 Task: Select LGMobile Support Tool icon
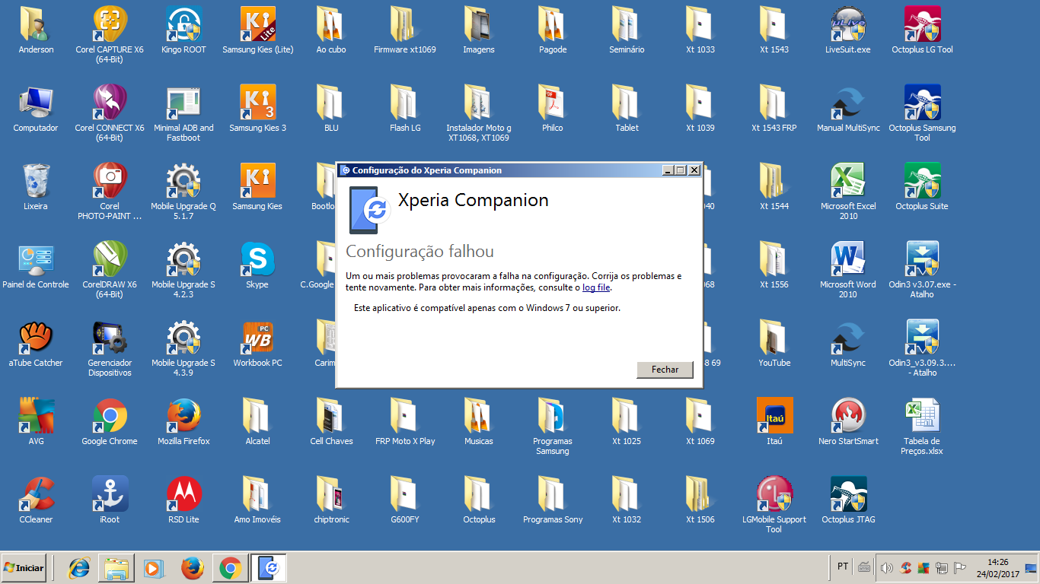[x=774, y=494]
